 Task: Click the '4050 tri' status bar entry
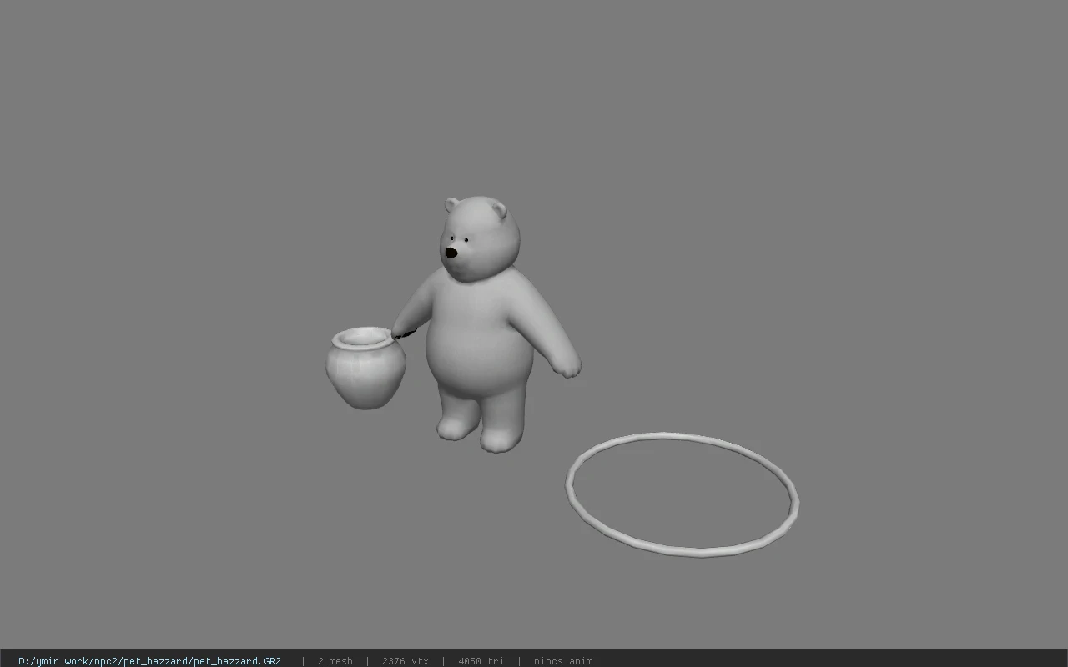pyautogui.click(x=481, y=661)
